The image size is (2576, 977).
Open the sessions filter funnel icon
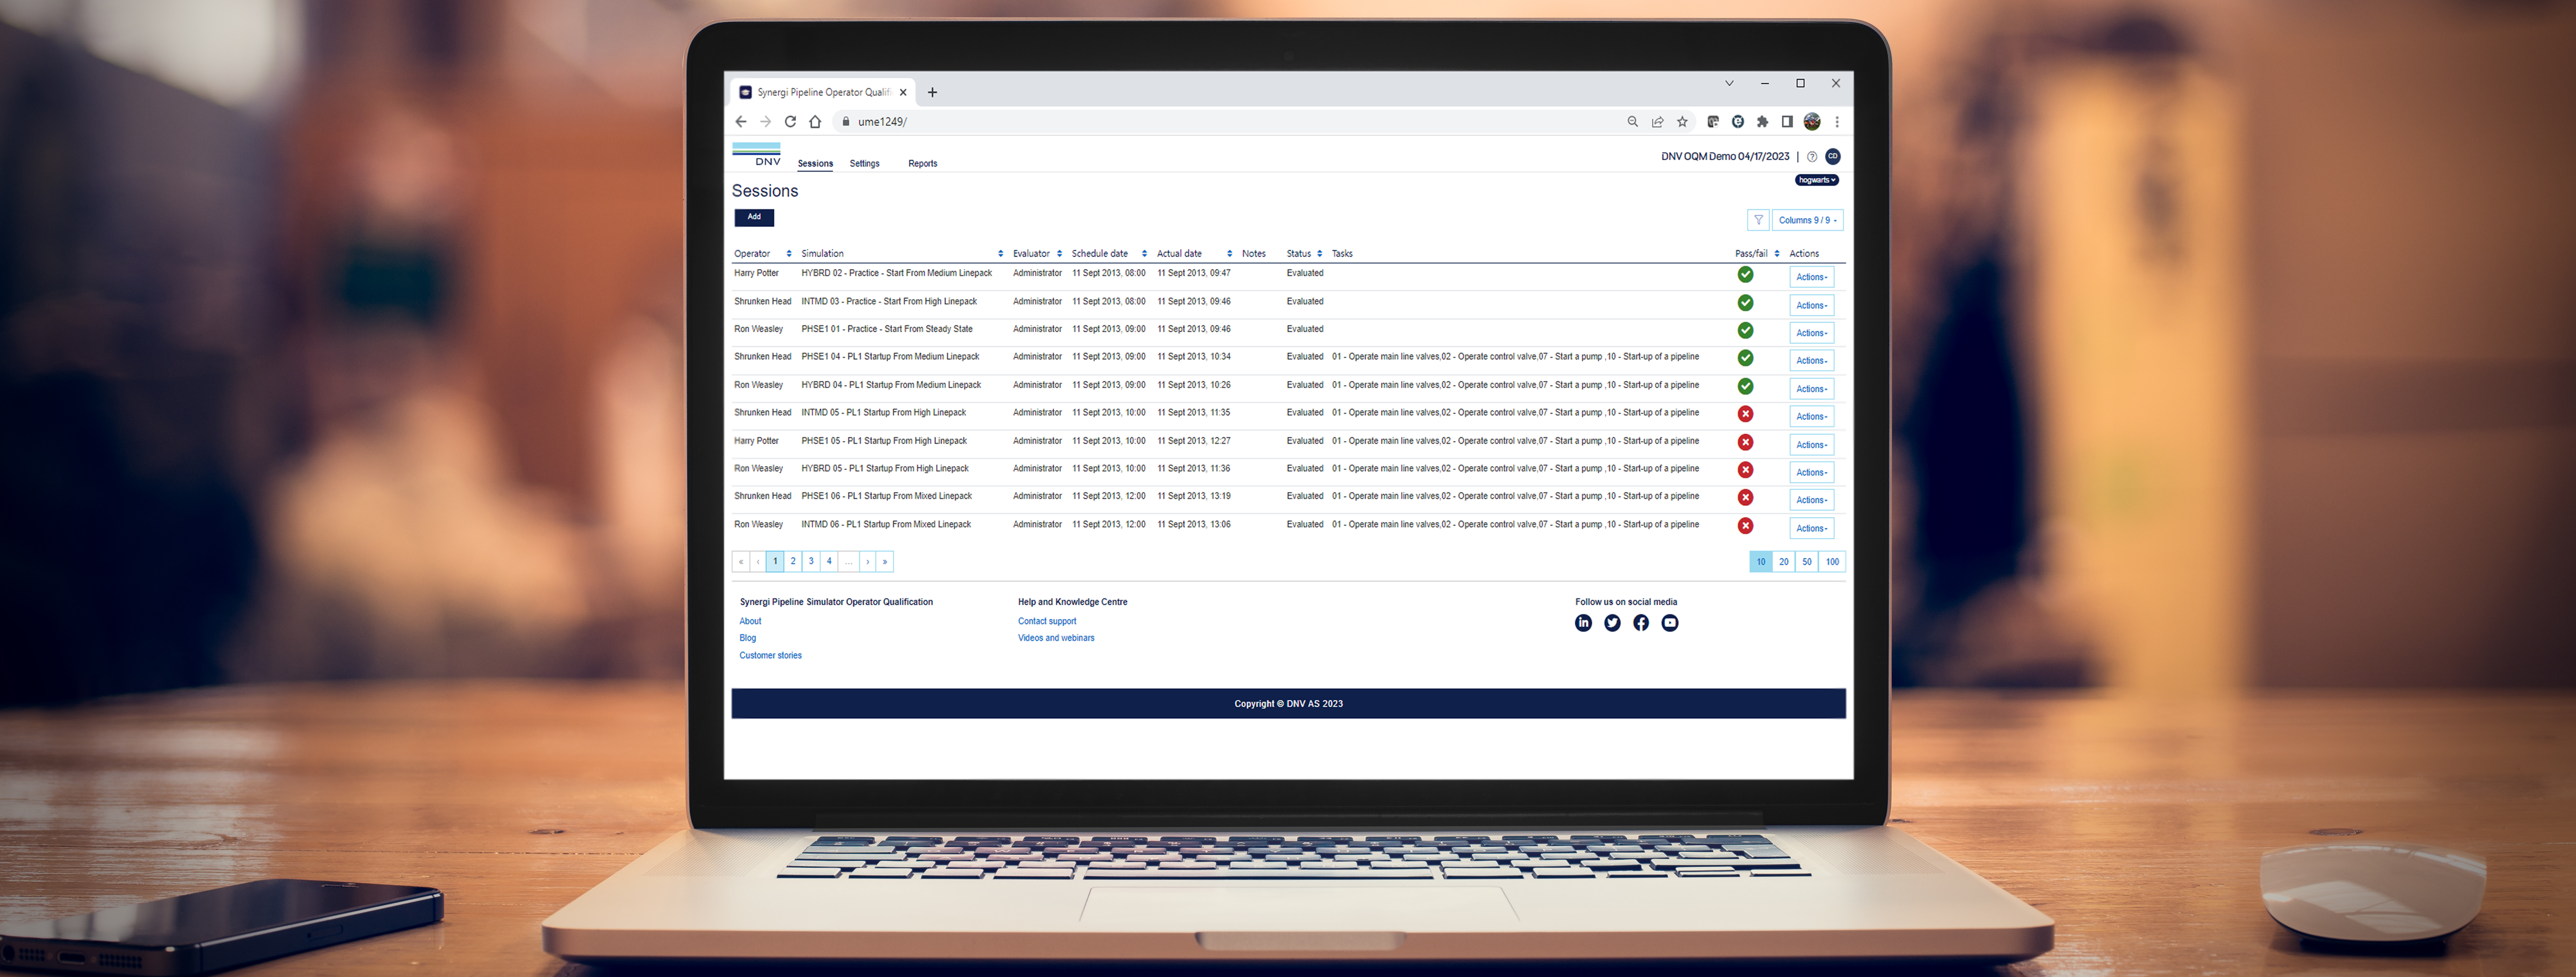[x=1758, y=220]
